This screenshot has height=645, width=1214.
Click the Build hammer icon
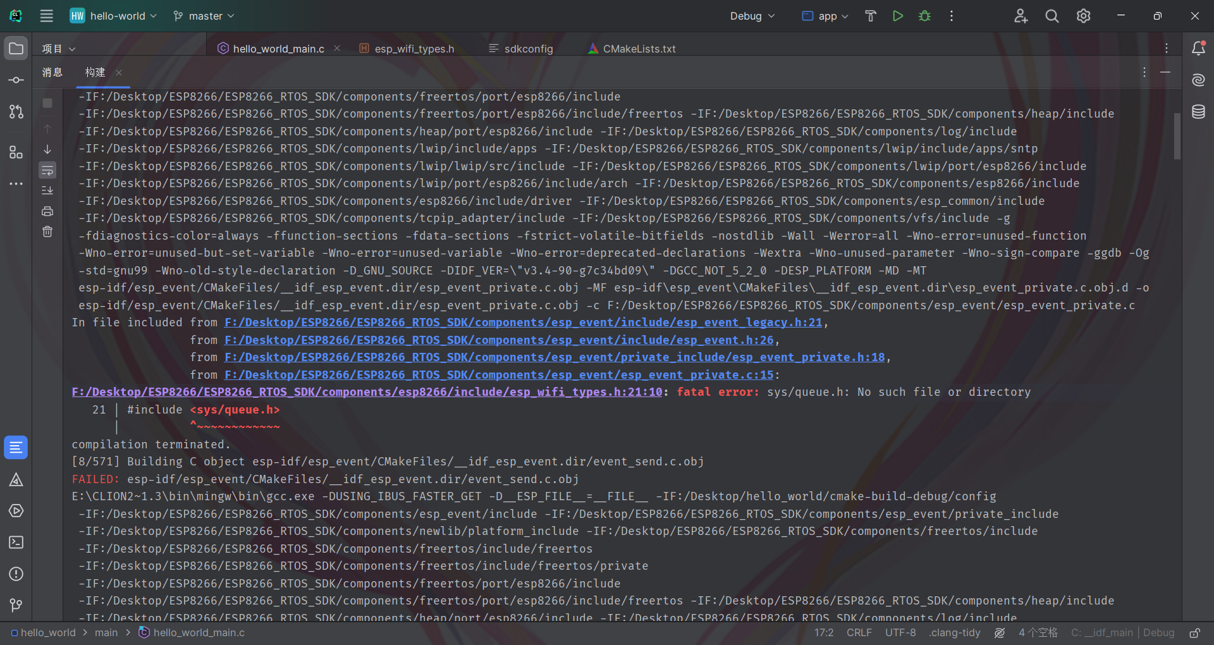[x=871, y=16]
